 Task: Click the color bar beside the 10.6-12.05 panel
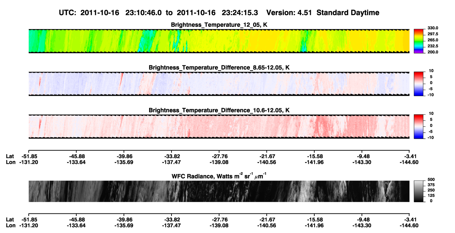[x=419, y=126]
